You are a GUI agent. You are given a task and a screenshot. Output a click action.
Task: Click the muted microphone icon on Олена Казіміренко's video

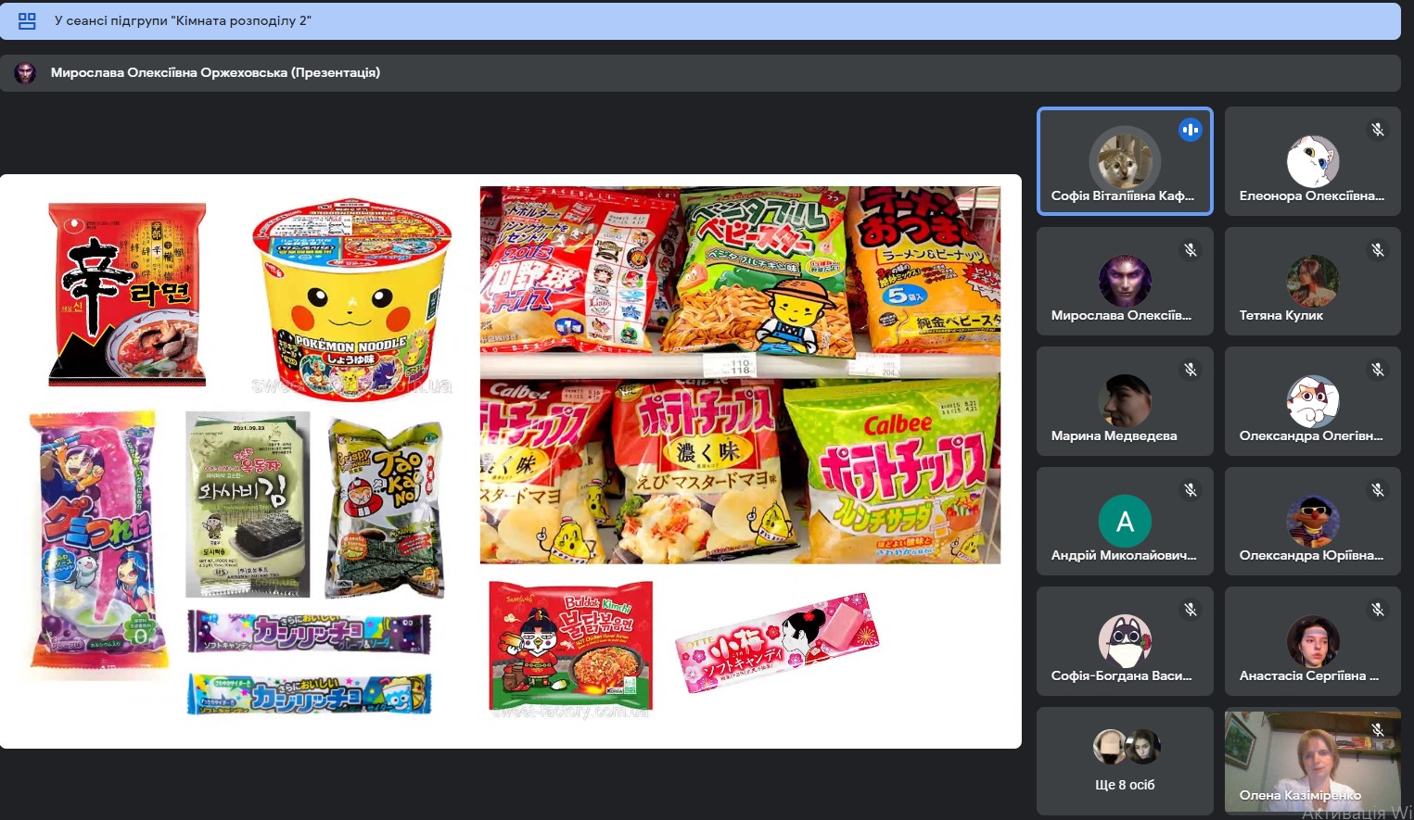1378,730
